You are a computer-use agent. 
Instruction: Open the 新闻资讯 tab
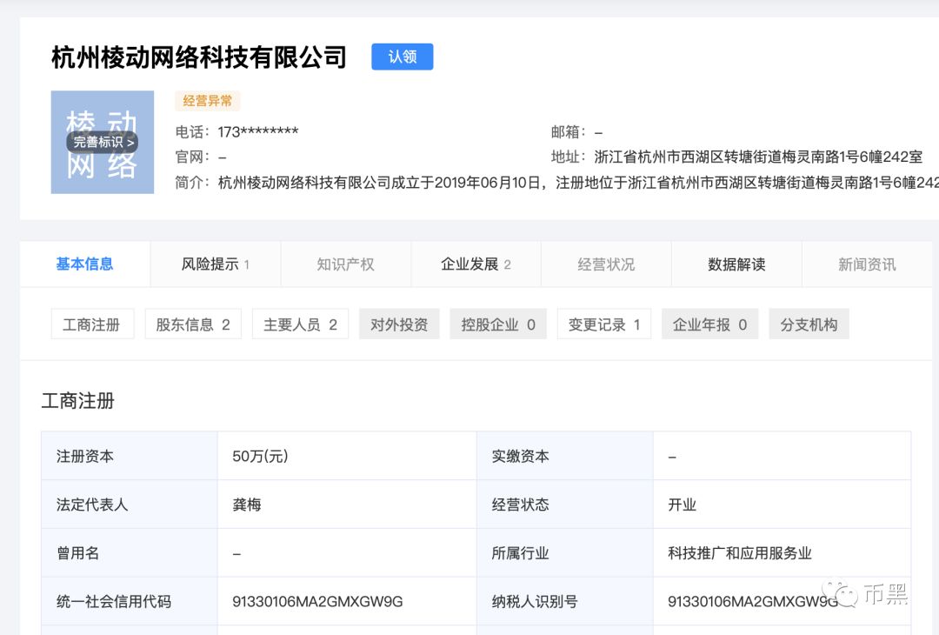867,264
